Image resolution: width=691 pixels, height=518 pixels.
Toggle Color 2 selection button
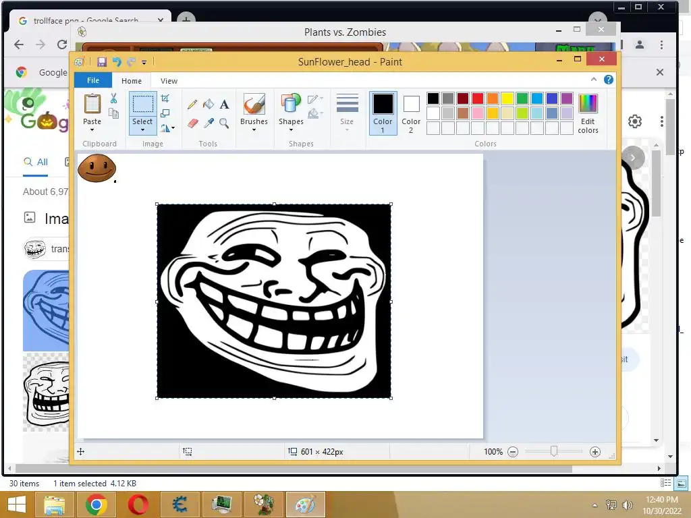tap(411, 113)
